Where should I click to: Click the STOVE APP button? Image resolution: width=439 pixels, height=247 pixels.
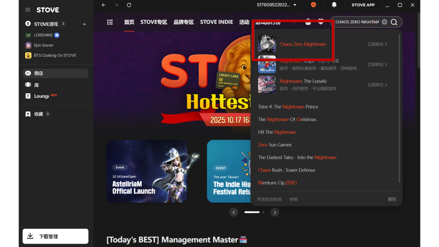pyautogui.click(x=363, y=5)
